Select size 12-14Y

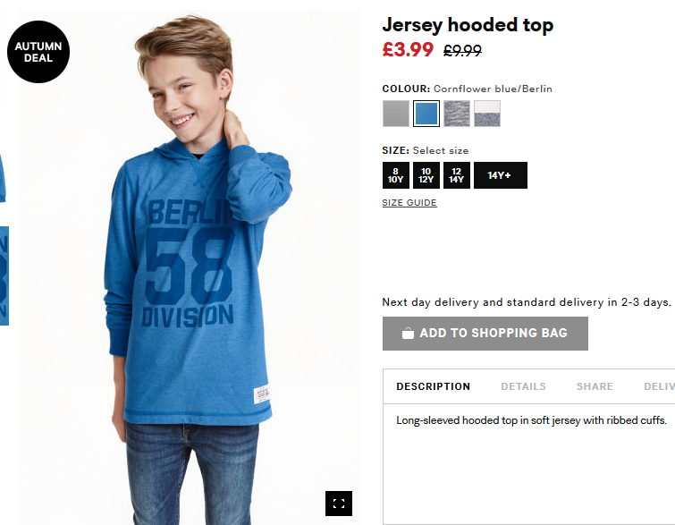[457, 175]
